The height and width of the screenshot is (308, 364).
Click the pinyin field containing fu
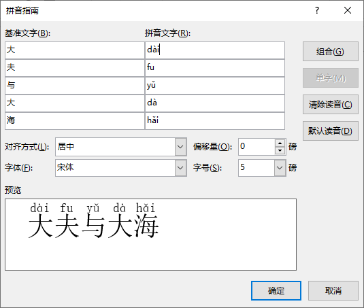point(215,68)
